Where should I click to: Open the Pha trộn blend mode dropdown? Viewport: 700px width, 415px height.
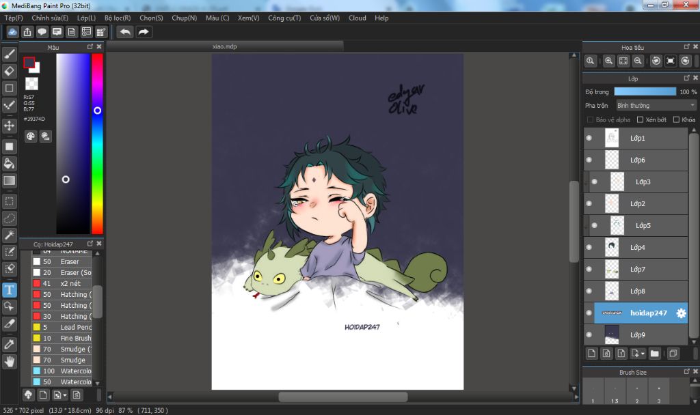click(x=656, y=106)
